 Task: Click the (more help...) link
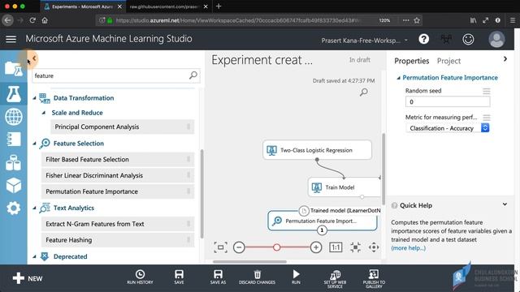[408, 248]
